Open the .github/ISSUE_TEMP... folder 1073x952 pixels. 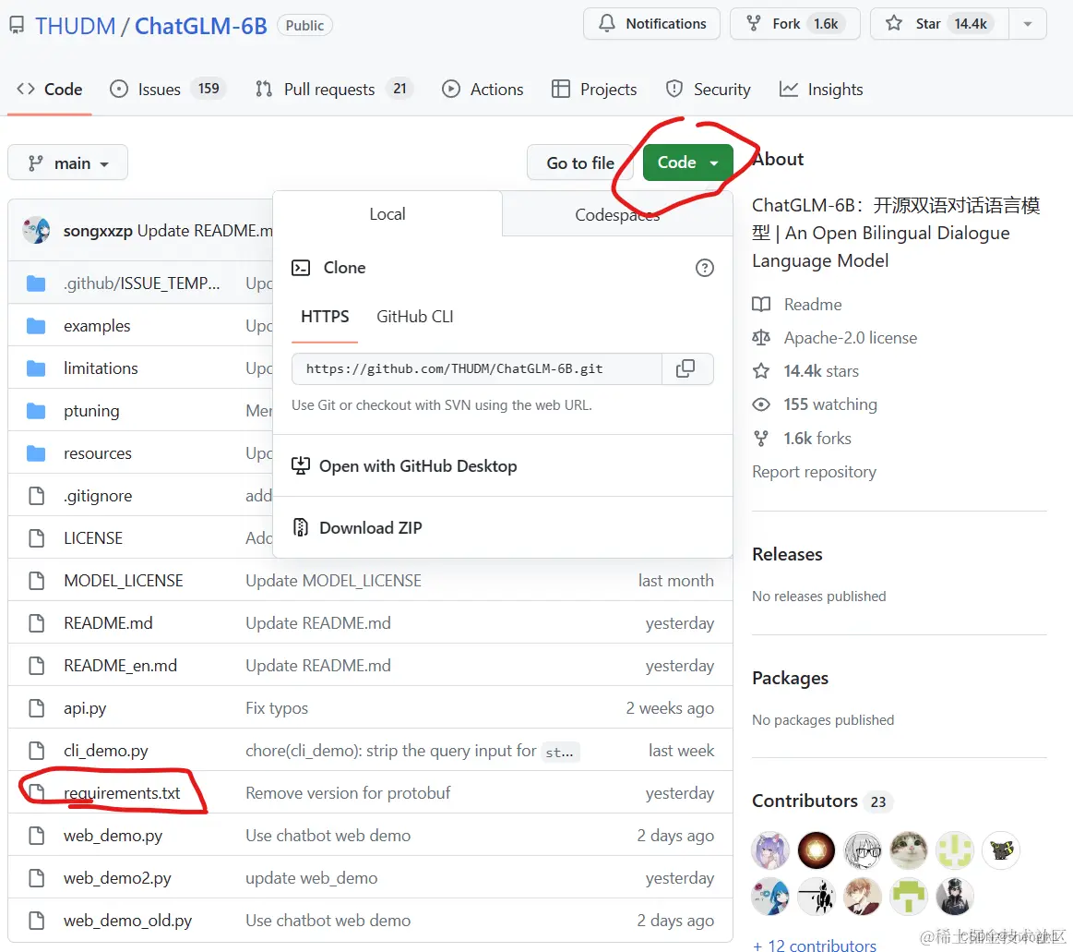[142, 283]
